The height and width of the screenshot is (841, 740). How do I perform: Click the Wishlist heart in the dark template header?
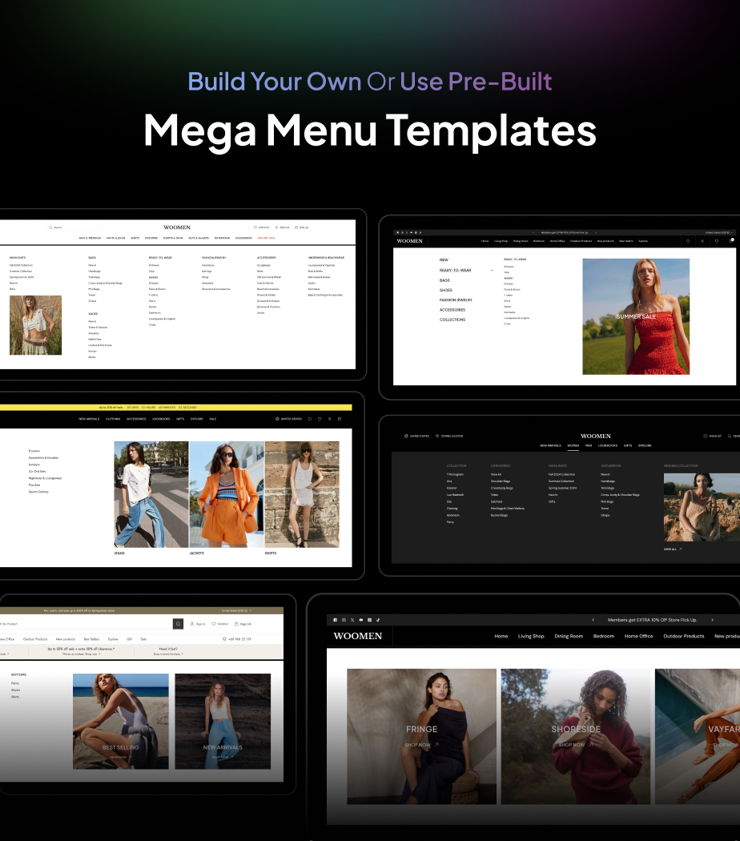[x=705, y=437]
